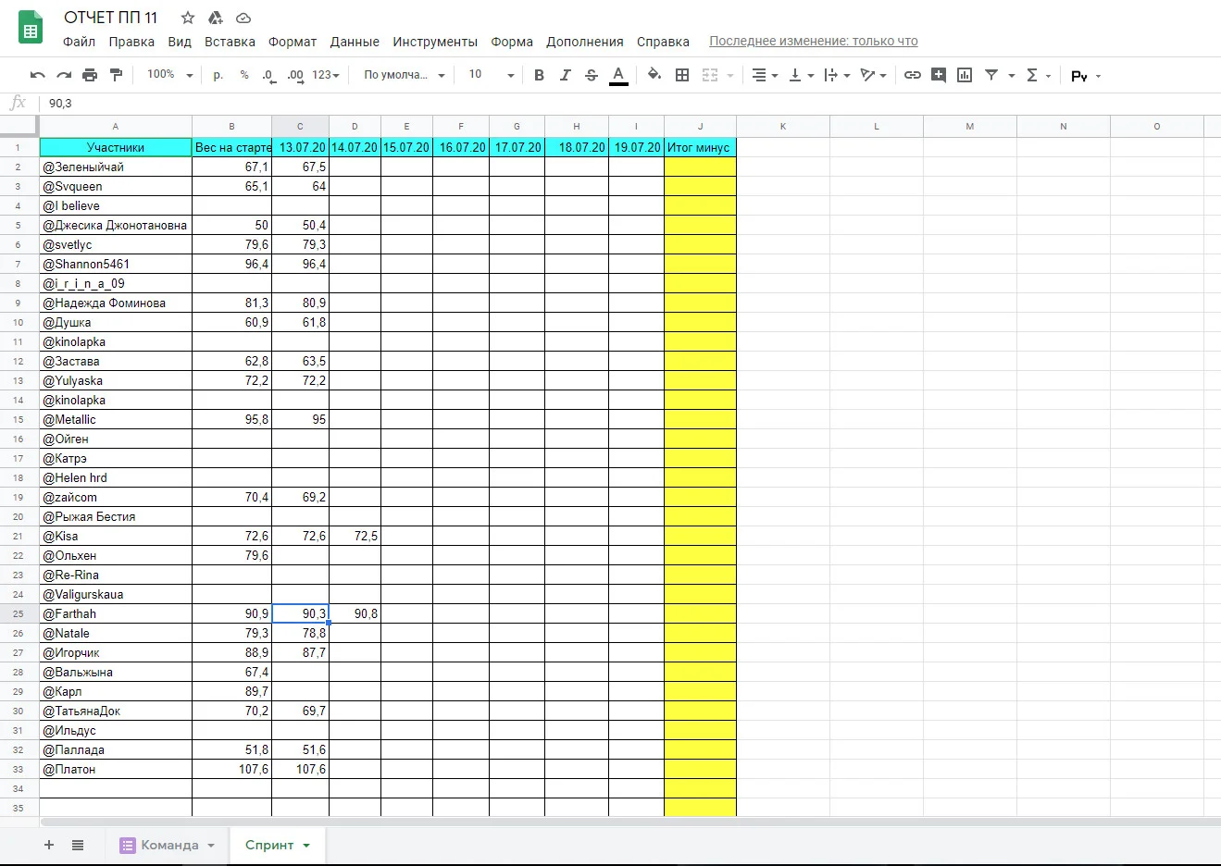Redo the last undone action
The height and width of the screenshot is (866, 1221).
64,75
